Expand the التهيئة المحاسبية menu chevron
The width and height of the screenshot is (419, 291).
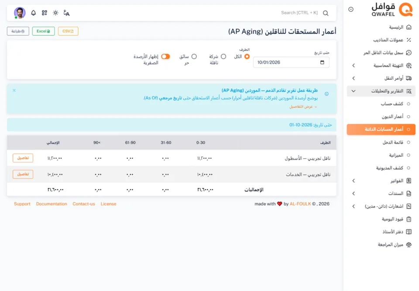[x=354, y=65]
